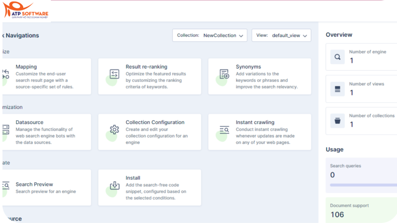This screenshot has width=397, height=223.
Task: Open the Collection dropdown
Action: 210,35
